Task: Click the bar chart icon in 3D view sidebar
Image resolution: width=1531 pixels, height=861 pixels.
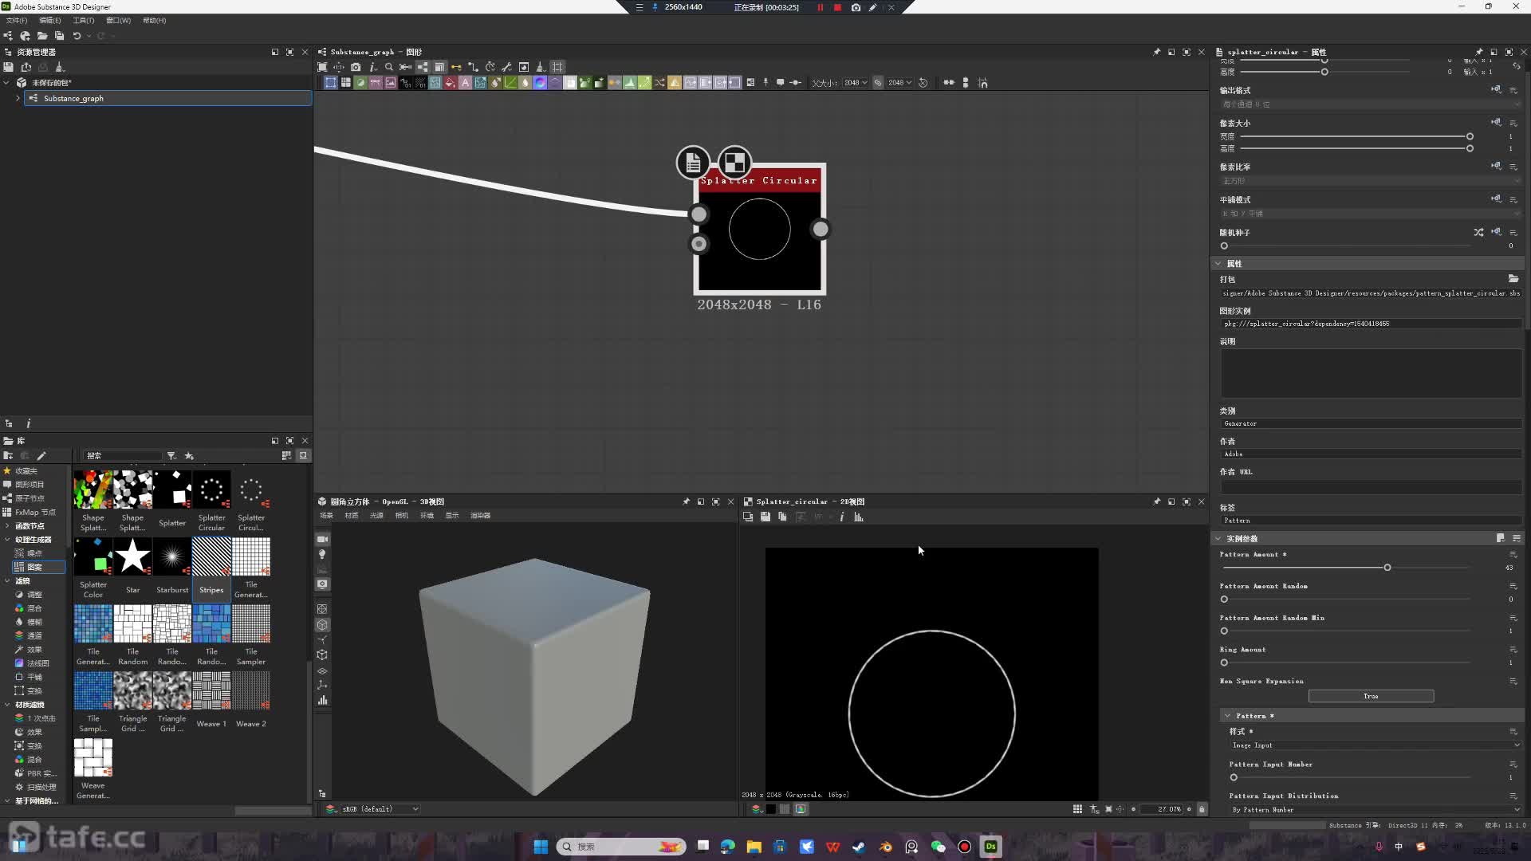Action: (x=323, y=700)
